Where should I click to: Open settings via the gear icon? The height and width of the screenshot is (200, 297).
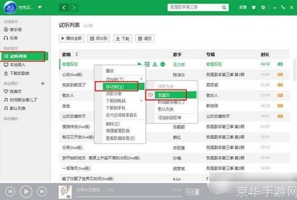tap(263, 7)
